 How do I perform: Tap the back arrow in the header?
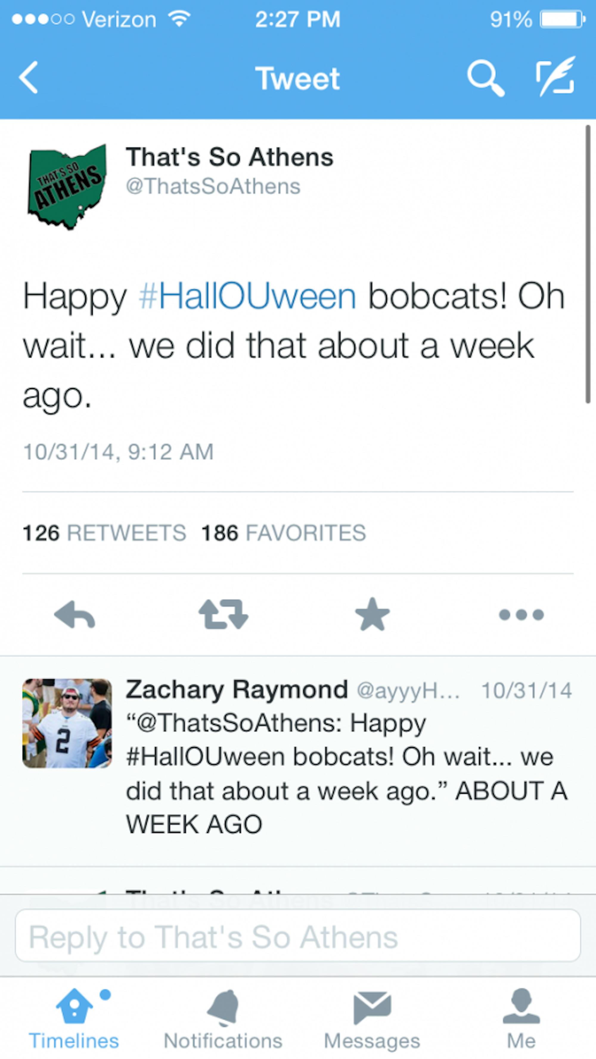29,77
